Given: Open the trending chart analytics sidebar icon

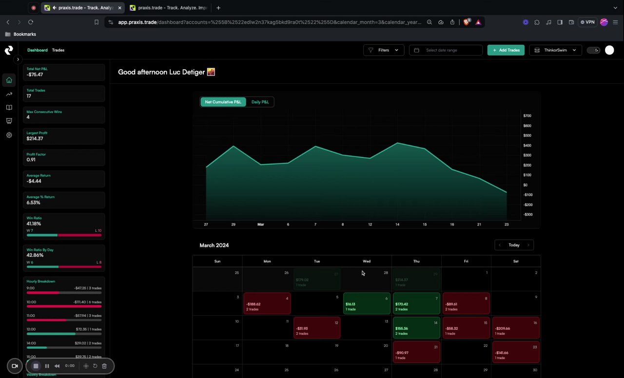Looking at the screenshot, I should click(9, 94).
